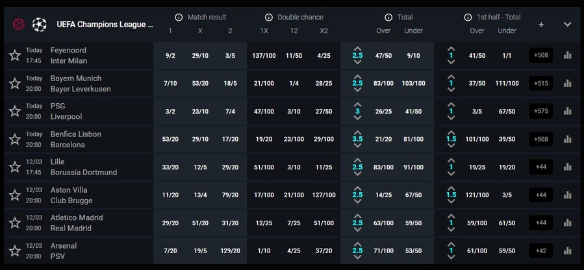584x270 pixels.
Task: Increase 1st half total for Atletico Madrid match
Action: (451, 216)
